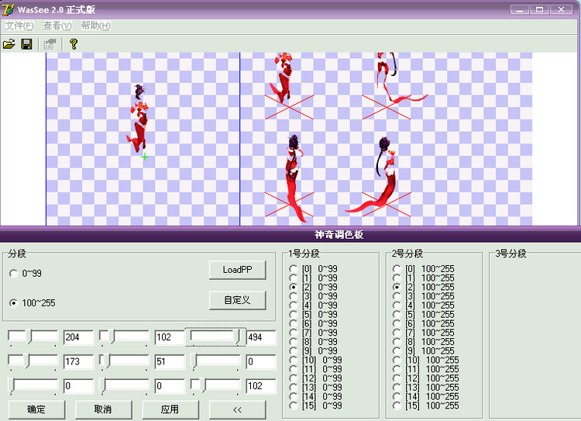Apply changes with the 应用 button
This screenshot has width=581, height=421.
click(x=170, y=409)
